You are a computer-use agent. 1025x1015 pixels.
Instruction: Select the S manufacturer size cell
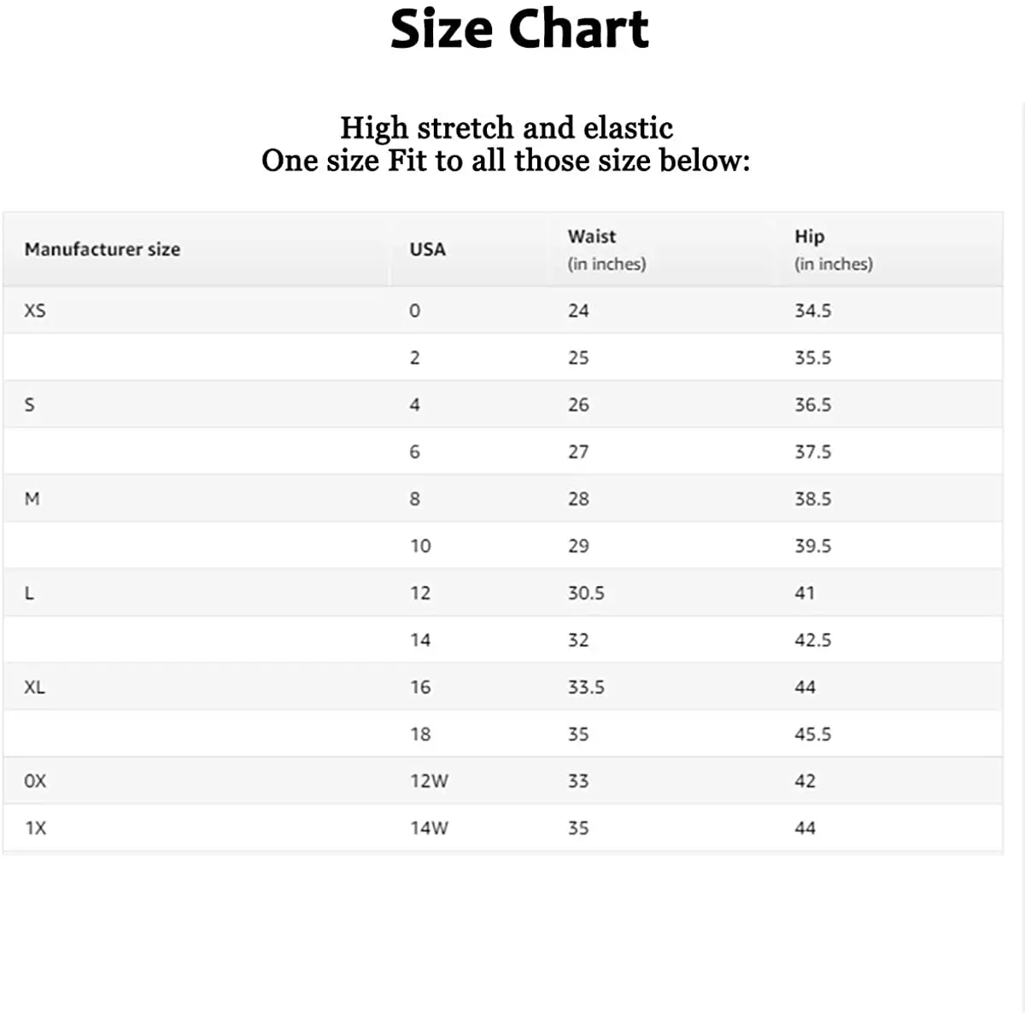30,405
